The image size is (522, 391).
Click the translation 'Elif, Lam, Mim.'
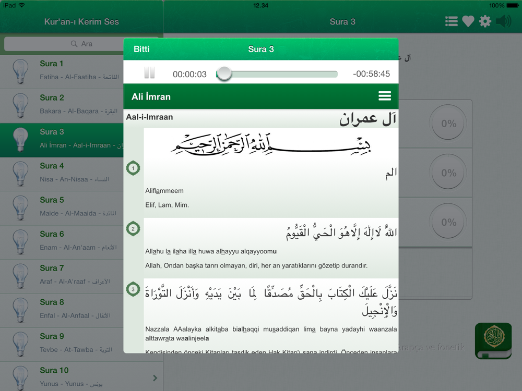[167, 205]
